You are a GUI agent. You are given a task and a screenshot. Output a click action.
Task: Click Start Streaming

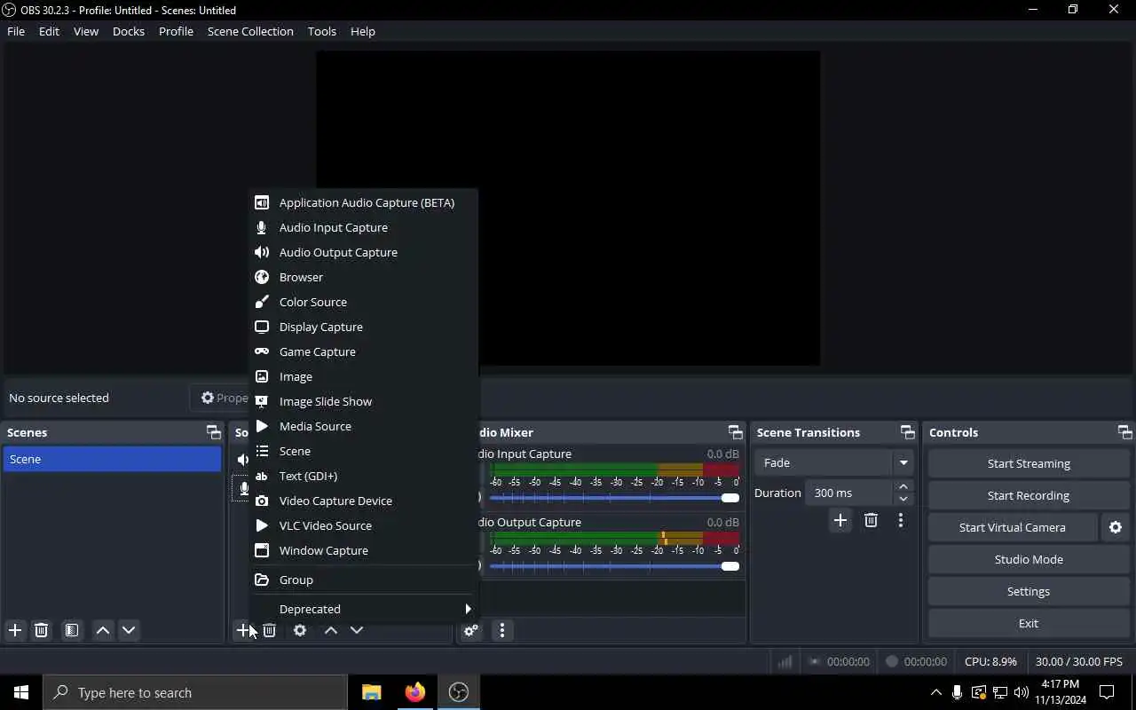[1029, 463]
